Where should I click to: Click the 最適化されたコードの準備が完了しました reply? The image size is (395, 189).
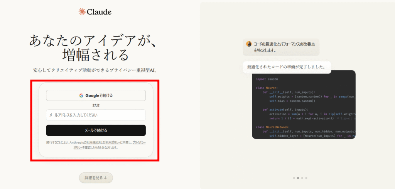[287, 67]
